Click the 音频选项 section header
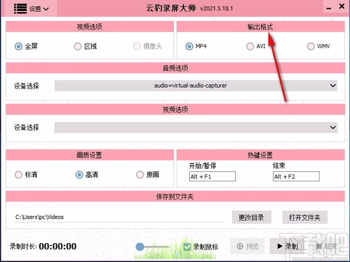The width and height of the screenshot is (350, 262). (x=175, y=68)
